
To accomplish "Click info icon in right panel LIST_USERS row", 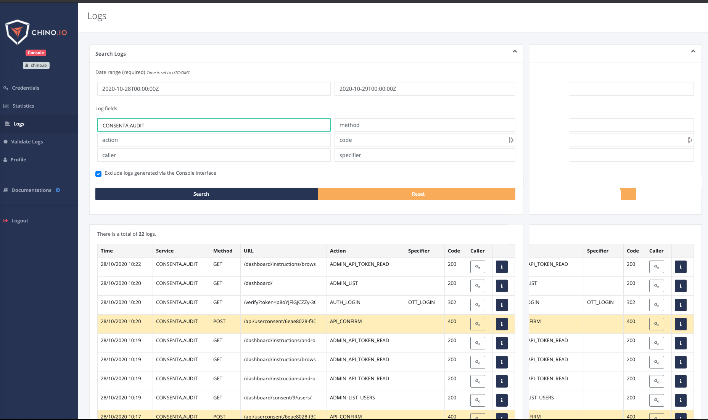I will (x=681, y=400).
